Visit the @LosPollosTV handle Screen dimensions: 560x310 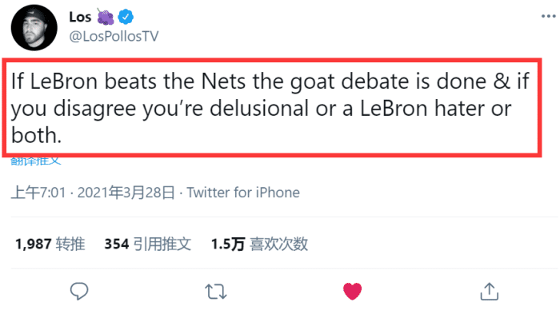(114, 36)
